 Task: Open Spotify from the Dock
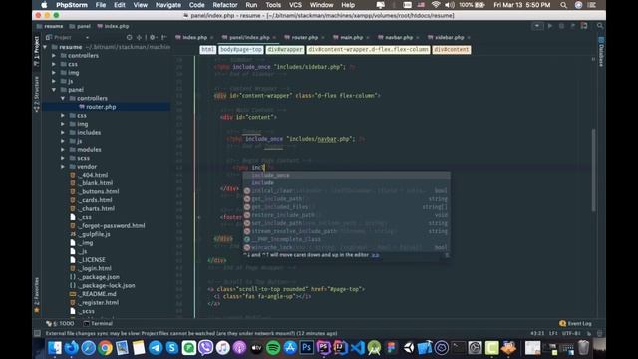click(273, 348)
